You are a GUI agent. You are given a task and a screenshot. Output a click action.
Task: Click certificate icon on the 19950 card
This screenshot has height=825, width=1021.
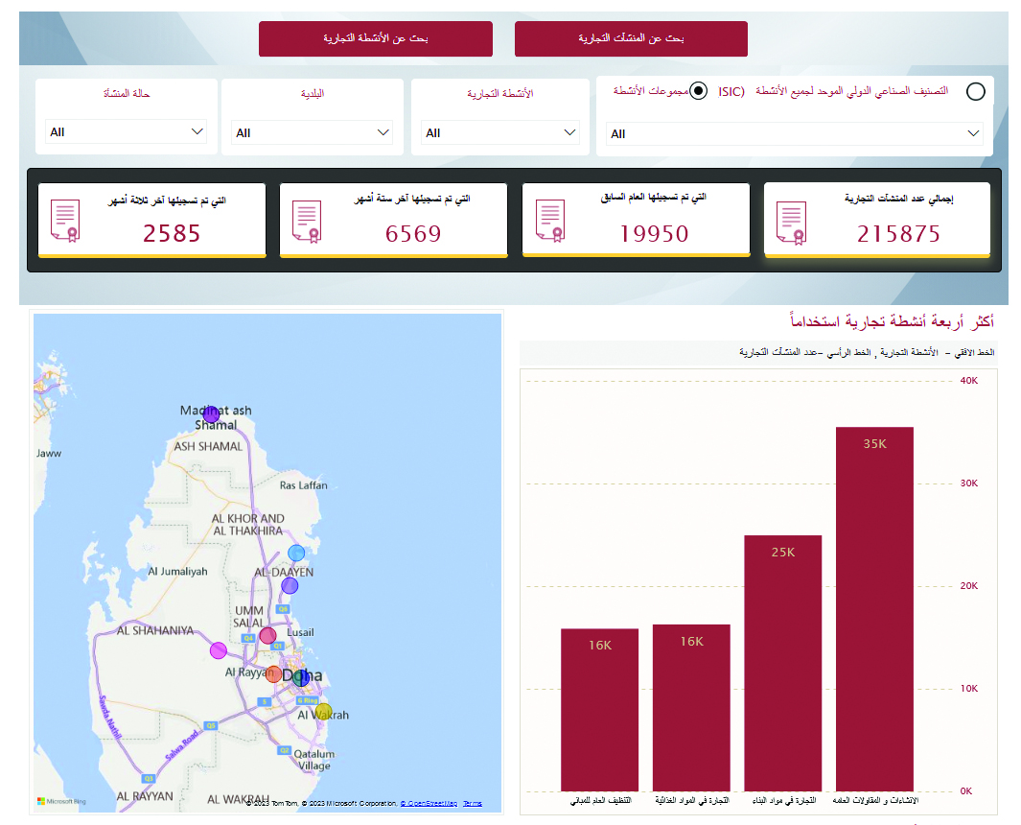tap(549, 221)
